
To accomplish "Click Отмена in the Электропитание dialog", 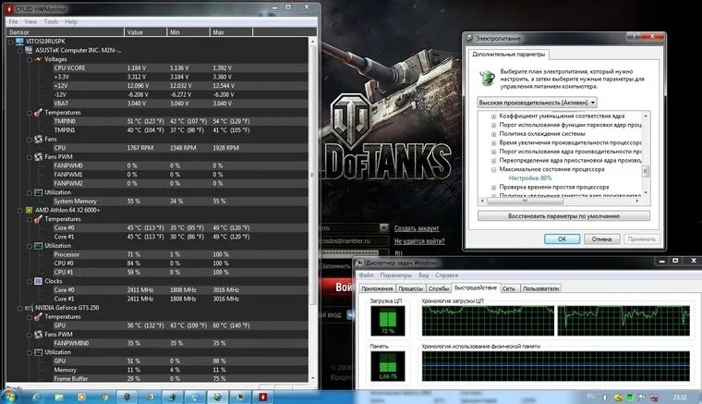I will point(601,239).
